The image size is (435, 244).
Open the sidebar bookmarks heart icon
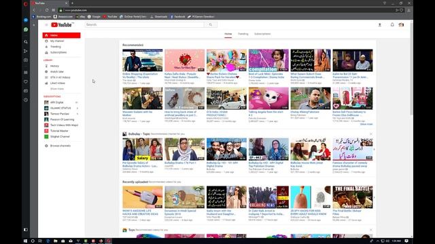click(26, 81)
